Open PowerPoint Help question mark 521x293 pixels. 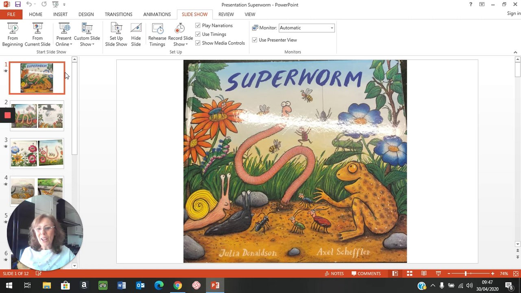point(471,4)
